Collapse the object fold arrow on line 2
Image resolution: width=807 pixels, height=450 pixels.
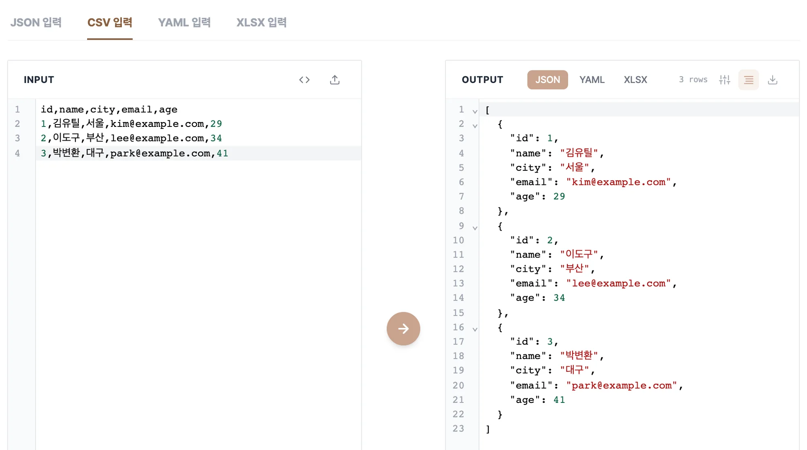(475, 126)
